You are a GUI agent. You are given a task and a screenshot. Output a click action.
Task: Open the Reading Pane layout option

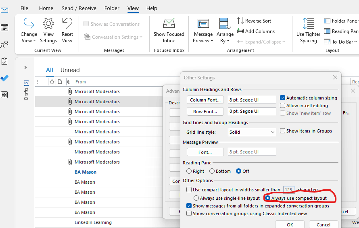pyautogui.click(x=341, y=31)
